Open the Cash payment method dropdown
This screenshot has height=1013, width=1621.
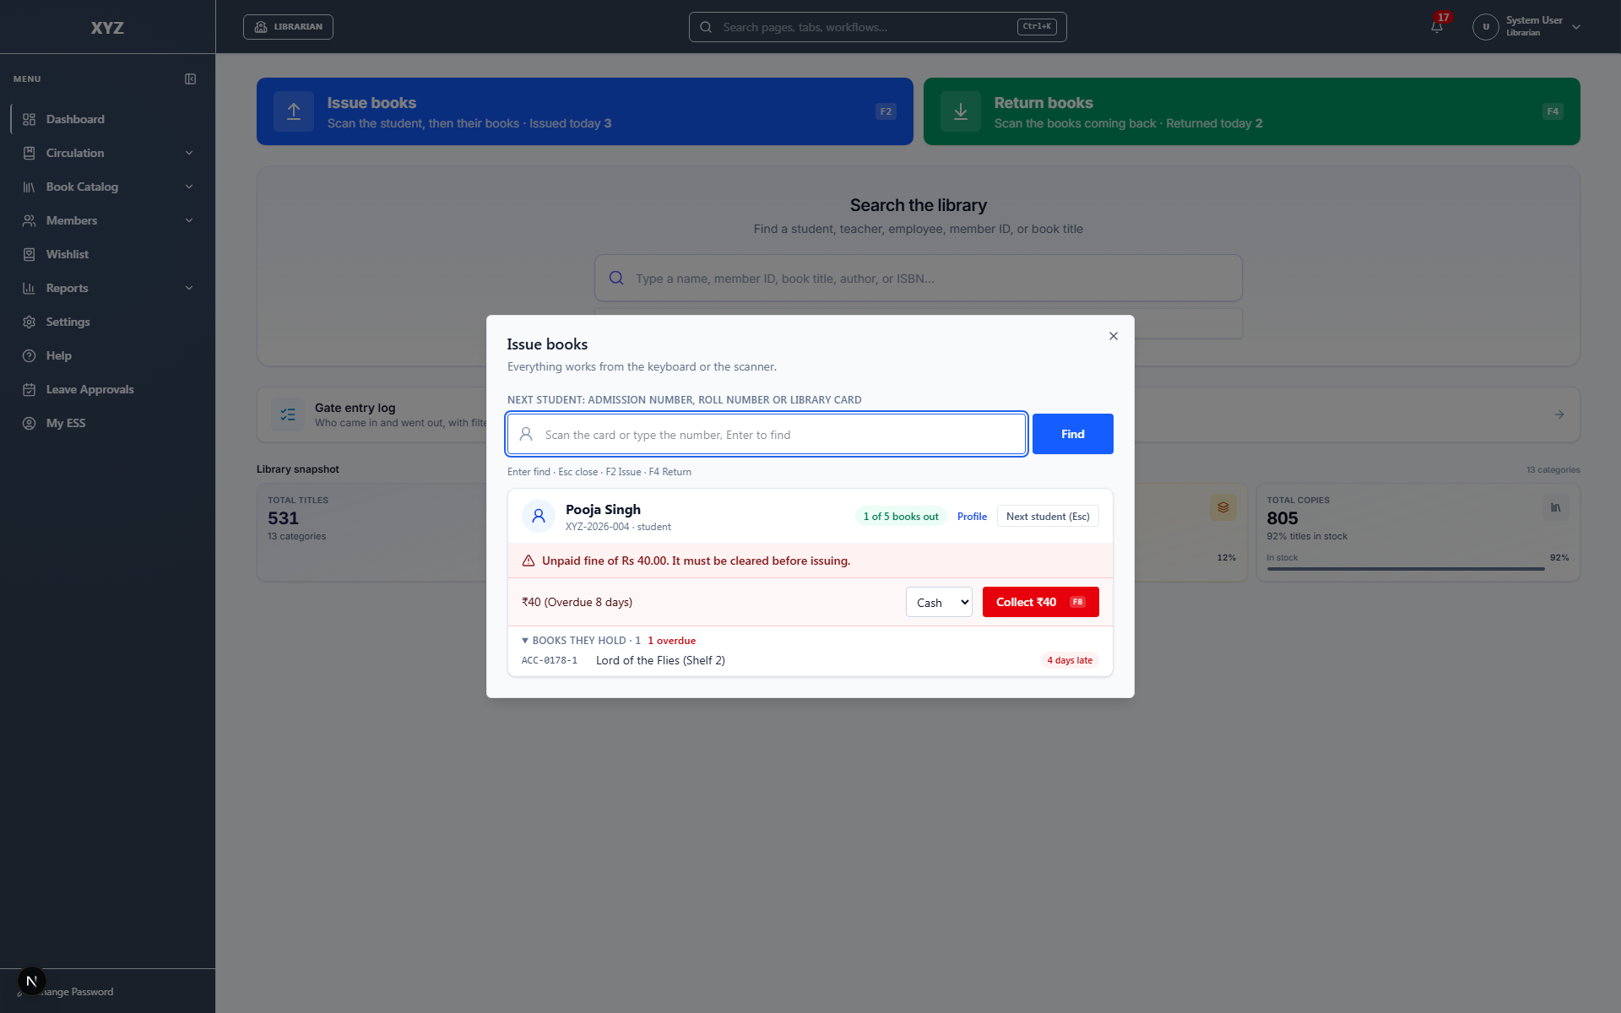pos(939,602)
